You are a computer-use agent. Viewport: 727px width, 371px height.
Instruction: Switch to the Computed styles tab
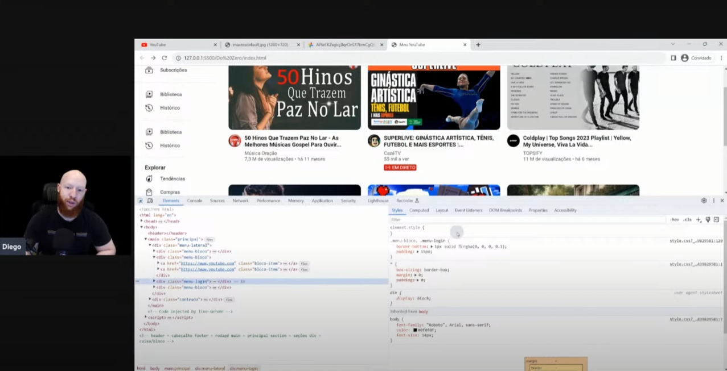tap(419, 210)
